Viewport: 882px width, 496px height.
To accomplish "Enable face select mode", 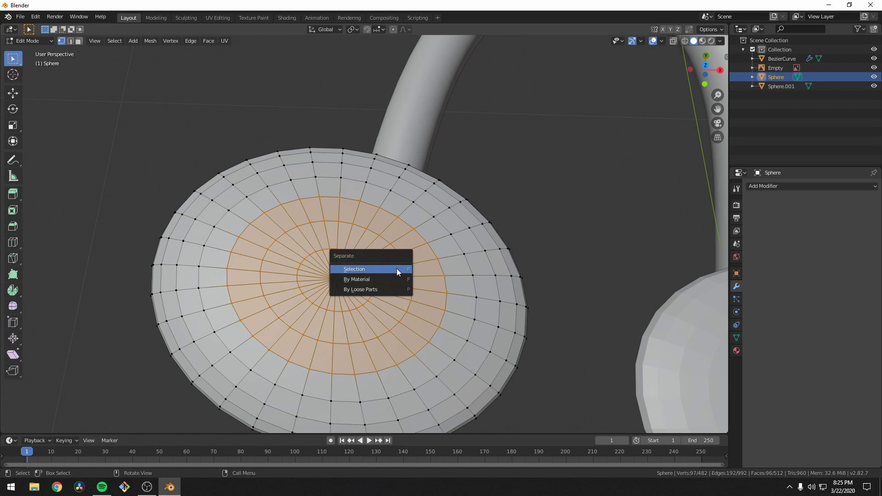I will coord(79,41).
